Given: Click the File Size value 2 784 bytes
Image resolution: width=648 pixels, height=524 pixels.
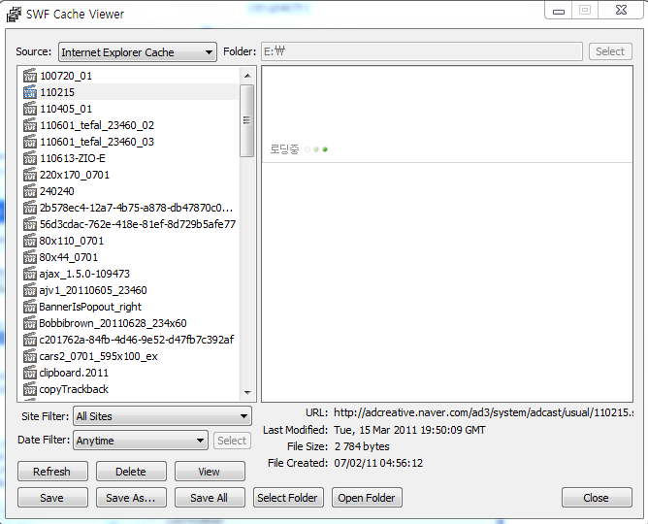Looking at the screenshot, I should pos(362,446).
